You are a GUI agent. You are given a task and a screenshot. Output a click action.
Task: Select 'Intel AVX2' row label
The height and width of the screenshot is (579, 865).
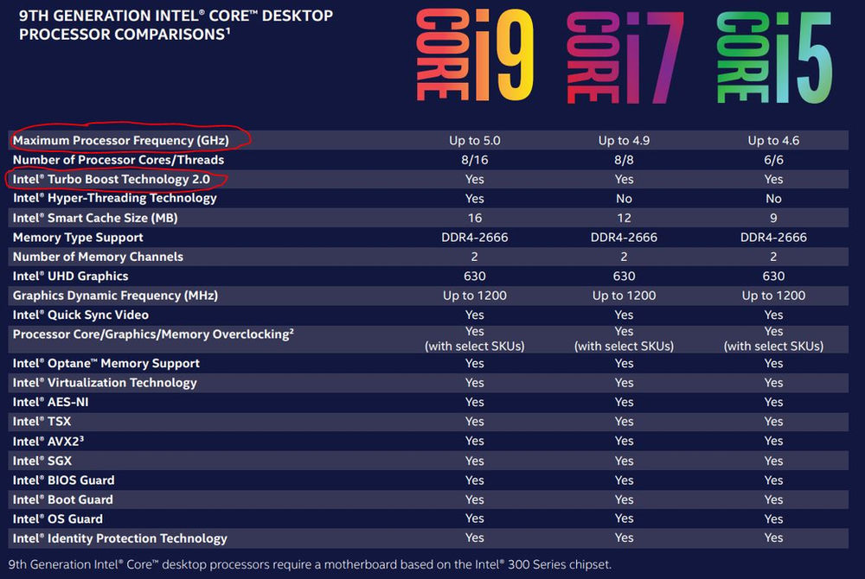pyautogui.click(x=48, y=442)
